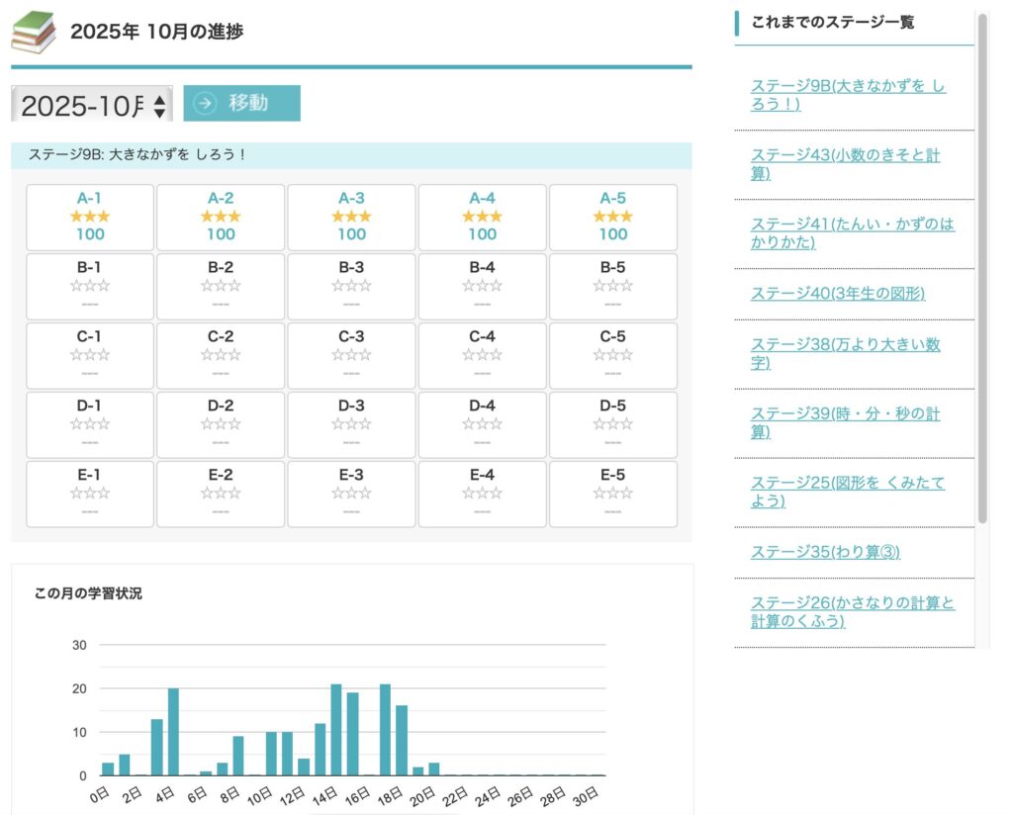Click the empty stars in cell C-1
This screenshot has width=1013, height=815.
pyautogui.click(x=90, y=355)
